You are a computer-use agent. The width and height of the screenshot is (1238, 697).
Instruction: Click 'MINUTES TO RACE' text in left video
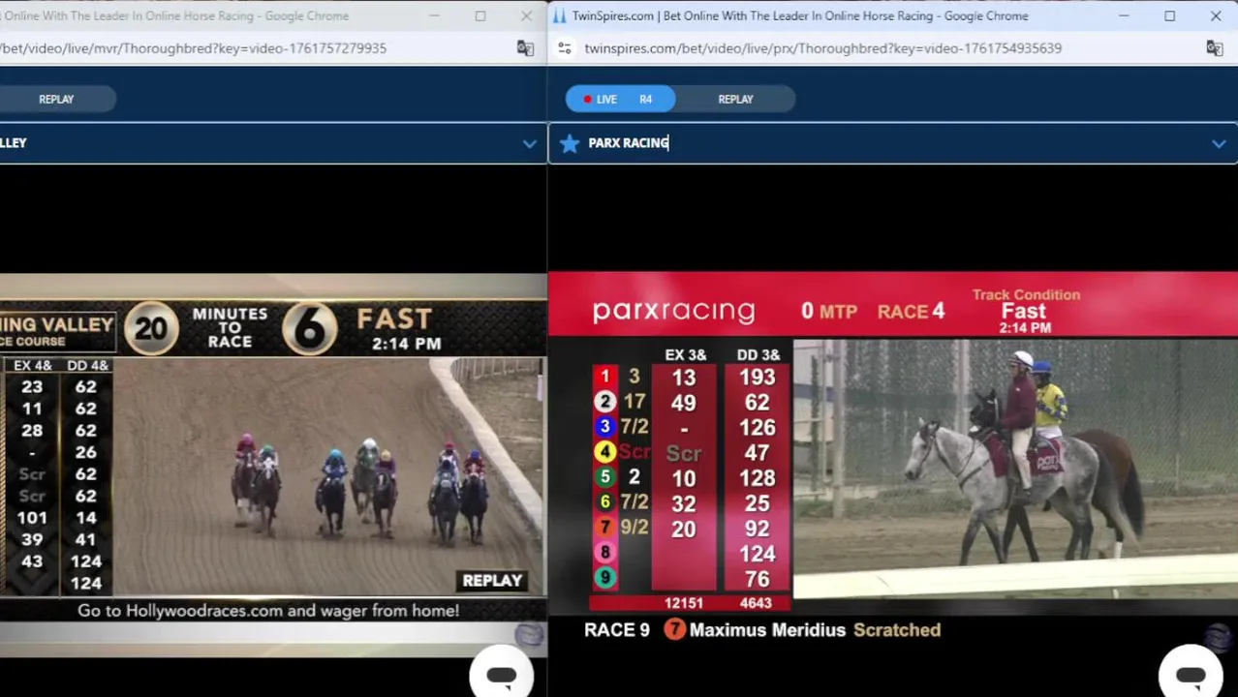230,327
